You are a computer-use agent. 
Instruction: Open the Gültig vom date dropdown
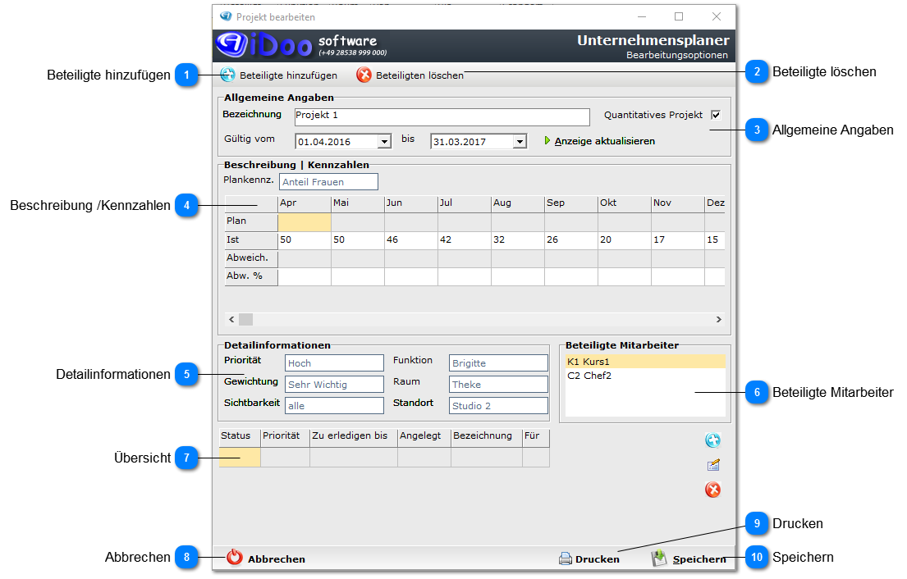[385, 142]
